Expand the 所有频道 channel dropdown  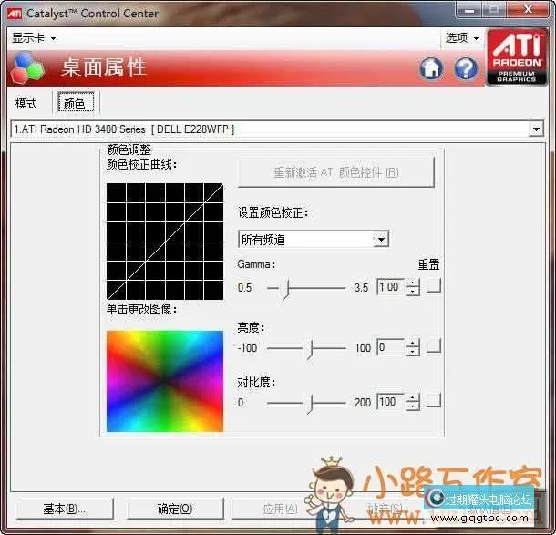[381, 240]
